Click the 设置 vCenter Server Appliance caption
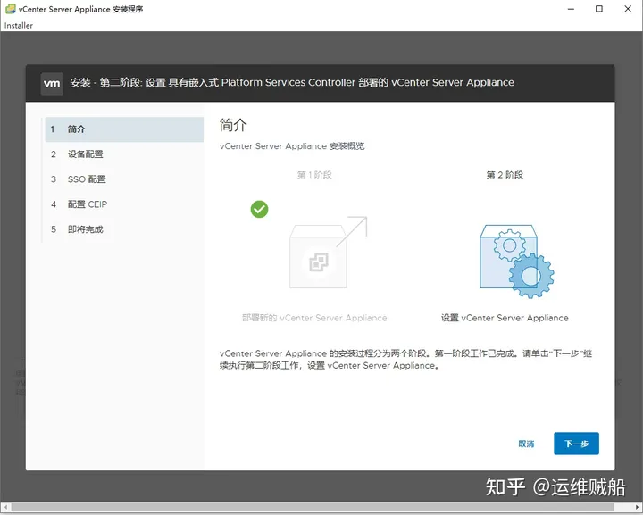 point(505,318)
